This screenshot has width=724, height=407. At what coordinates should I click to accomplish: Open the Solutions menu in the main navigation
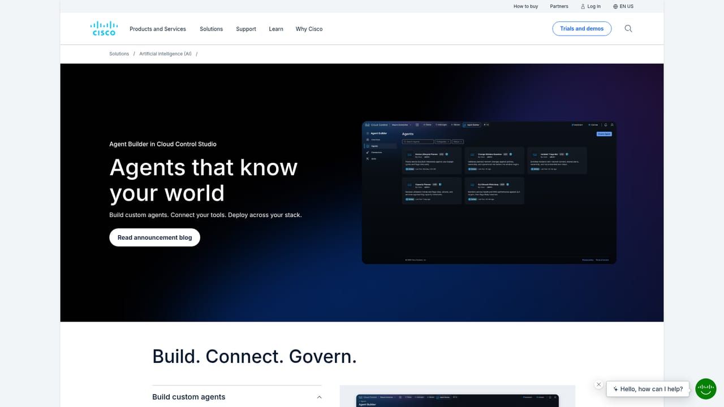pyautogui.click(x=211, y=29)
